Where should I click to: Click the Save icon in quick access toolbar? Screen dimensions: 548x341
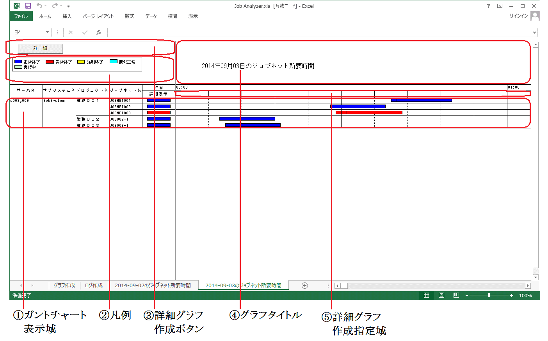point(28,6)
